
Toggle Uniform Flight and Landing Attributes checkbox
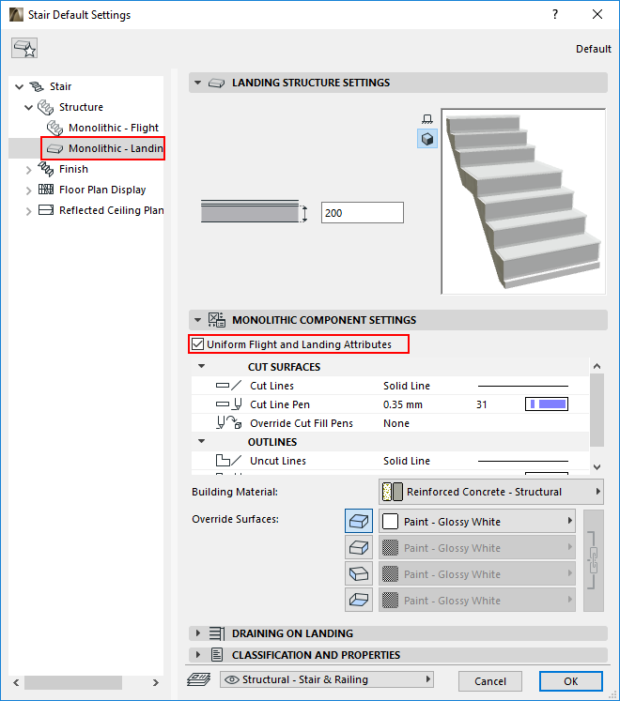click(197, 344)
